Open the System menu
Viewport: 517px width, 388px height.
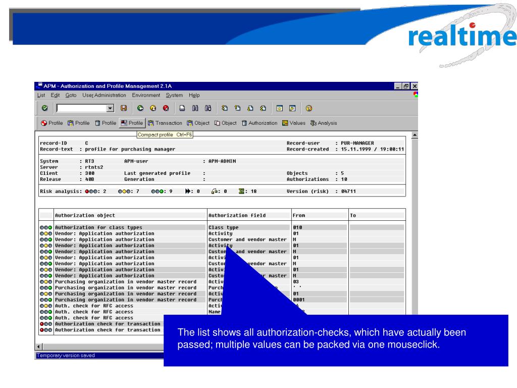click(x=174, y=95)
